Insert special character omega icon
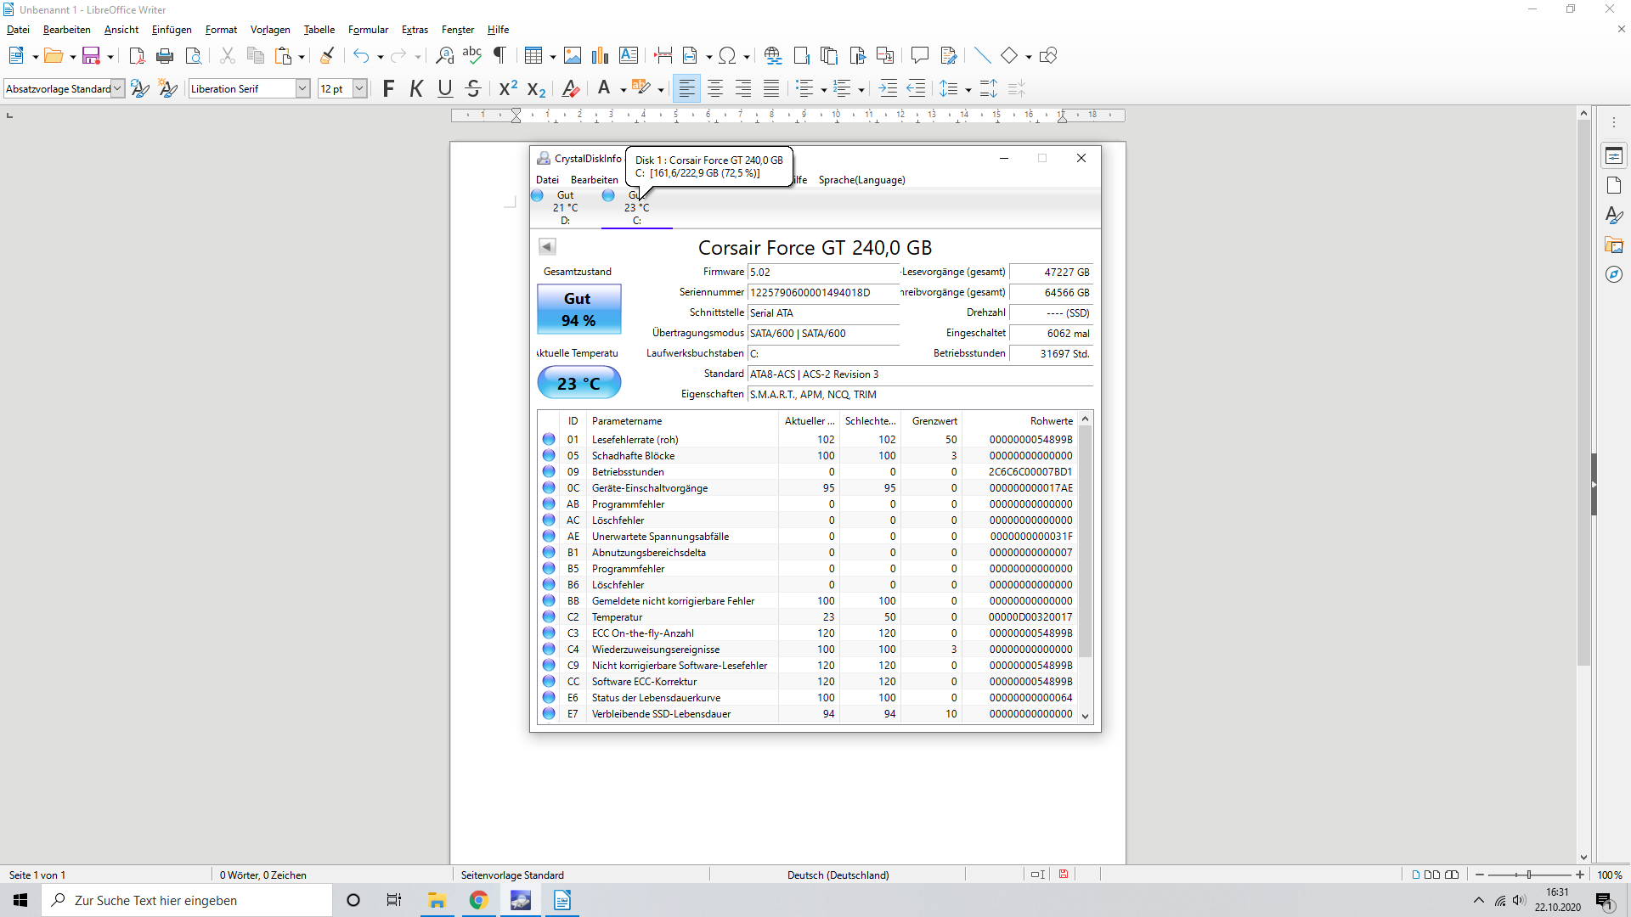Screen dimensions: 1631x917 (727, 56)
